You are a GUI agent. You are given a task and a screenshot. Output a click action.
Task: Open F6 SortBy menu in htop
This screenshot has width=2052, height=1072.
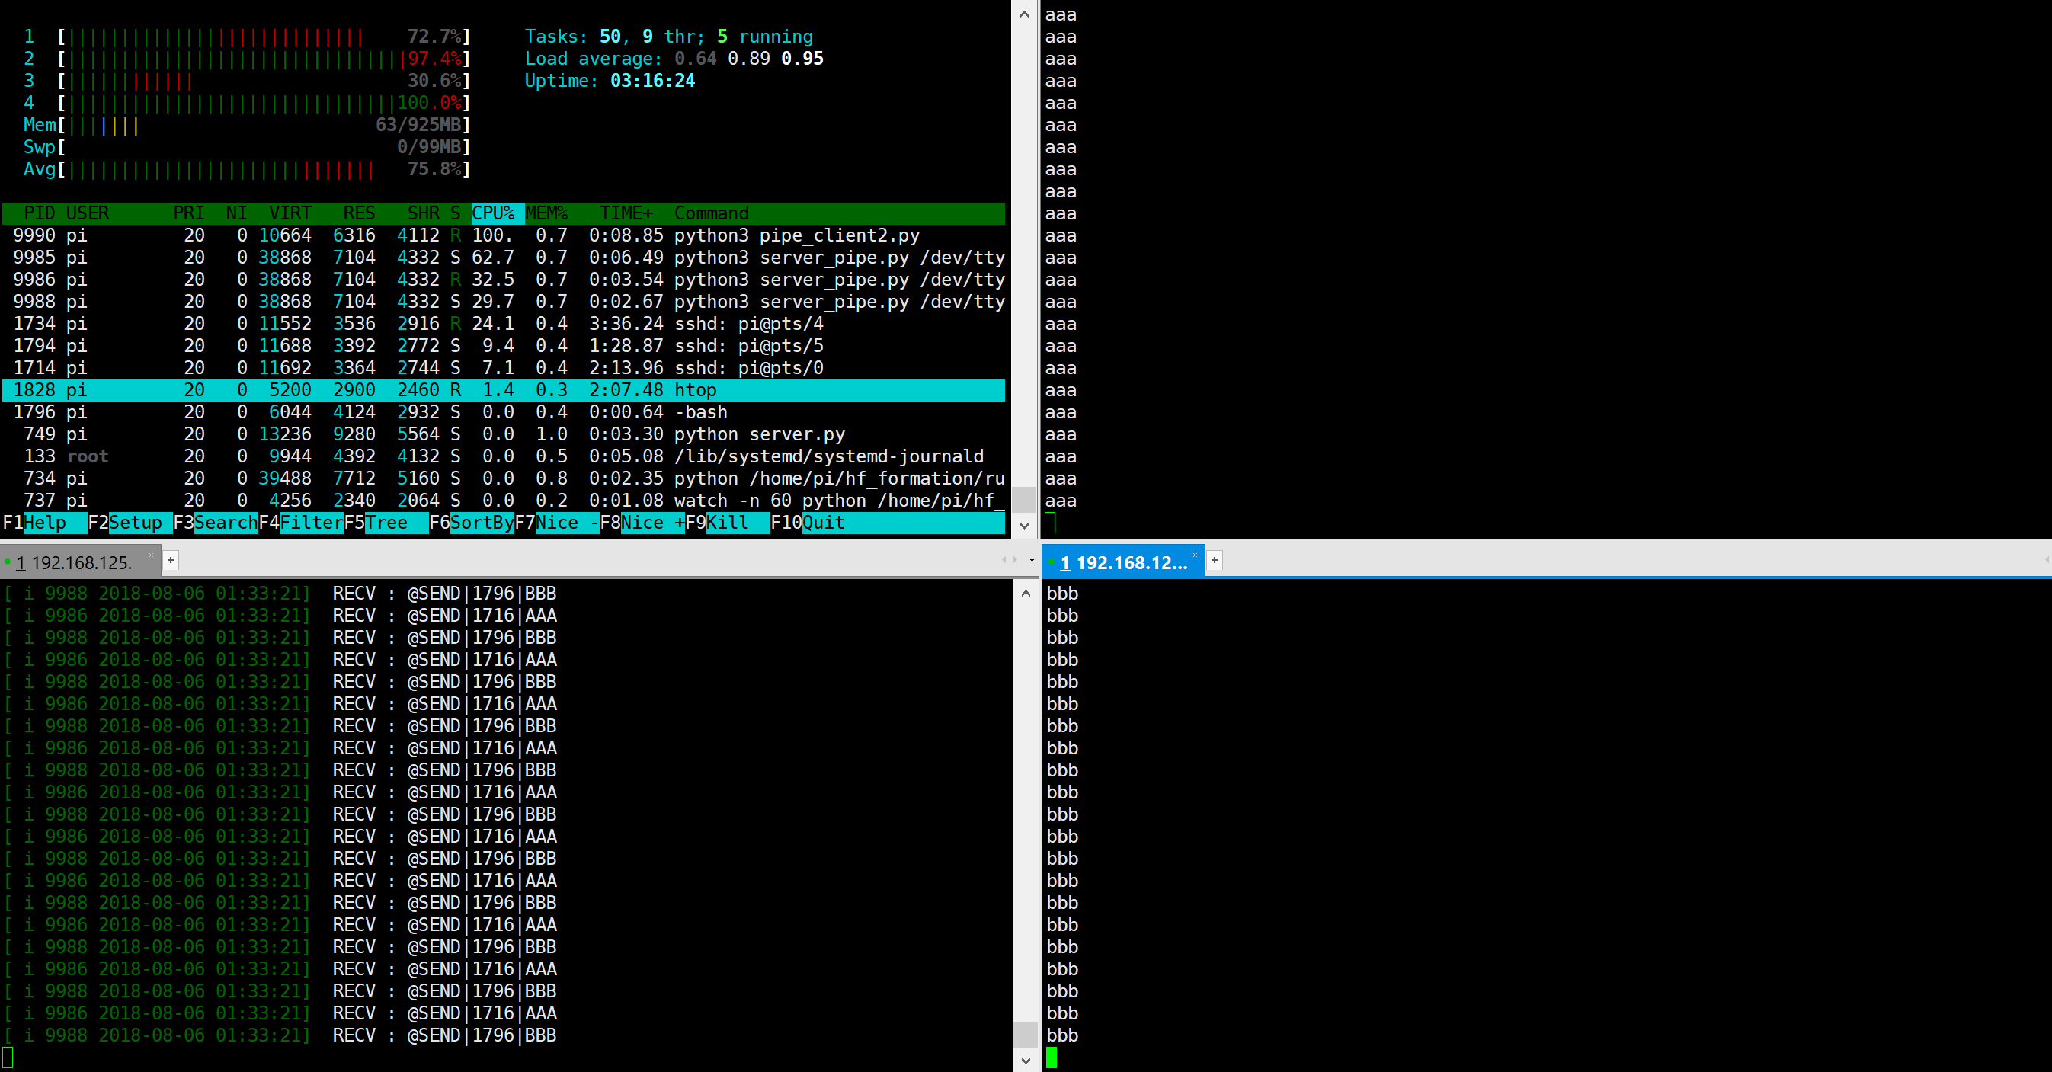click(481, 523)
